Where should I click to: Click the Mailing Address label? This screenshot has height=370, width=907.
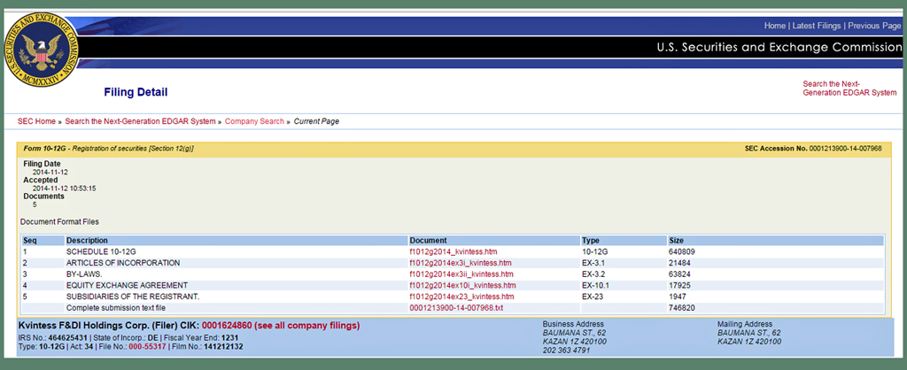pyautogui.click(x=745, y=324)
